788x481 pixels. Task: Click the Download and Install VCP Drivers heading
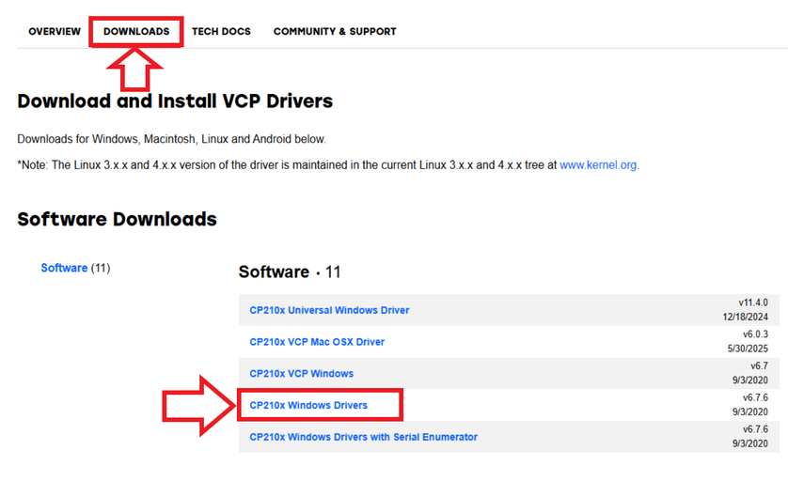[x=175, y=101]
